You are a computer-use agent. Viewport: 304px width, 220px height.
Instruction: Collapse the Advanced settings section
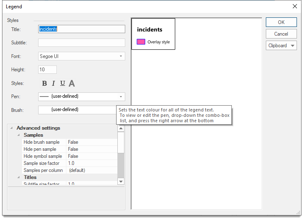click(12, 128)
